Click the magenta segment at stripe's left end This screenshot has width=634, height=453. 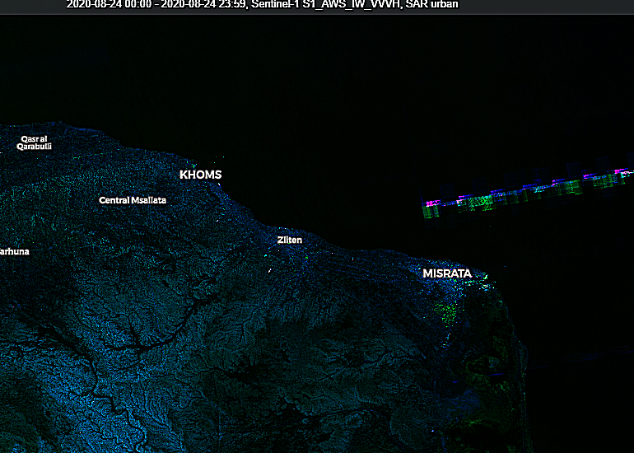430,203
